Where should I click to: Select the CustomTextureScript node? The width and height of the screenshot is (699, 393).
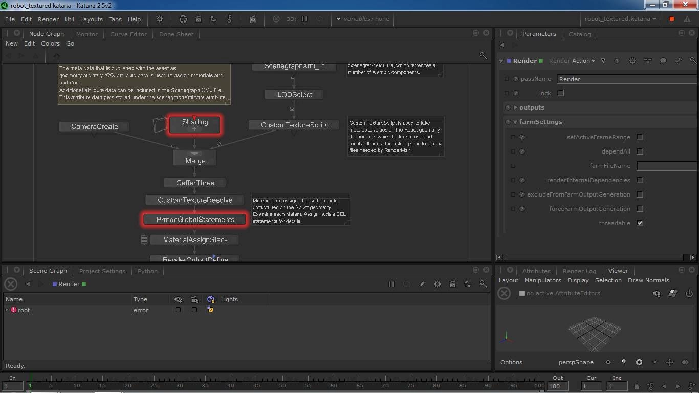point(294,125)
